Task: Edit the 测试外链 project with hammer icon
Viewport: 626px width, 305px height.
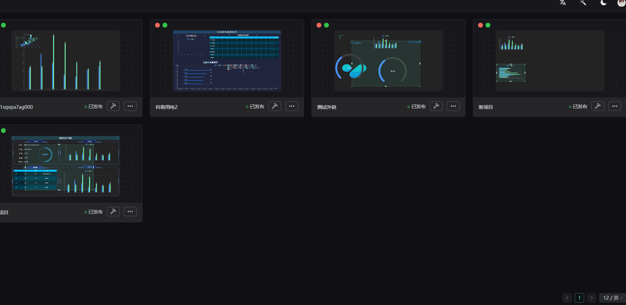Action: coord(436,106)
